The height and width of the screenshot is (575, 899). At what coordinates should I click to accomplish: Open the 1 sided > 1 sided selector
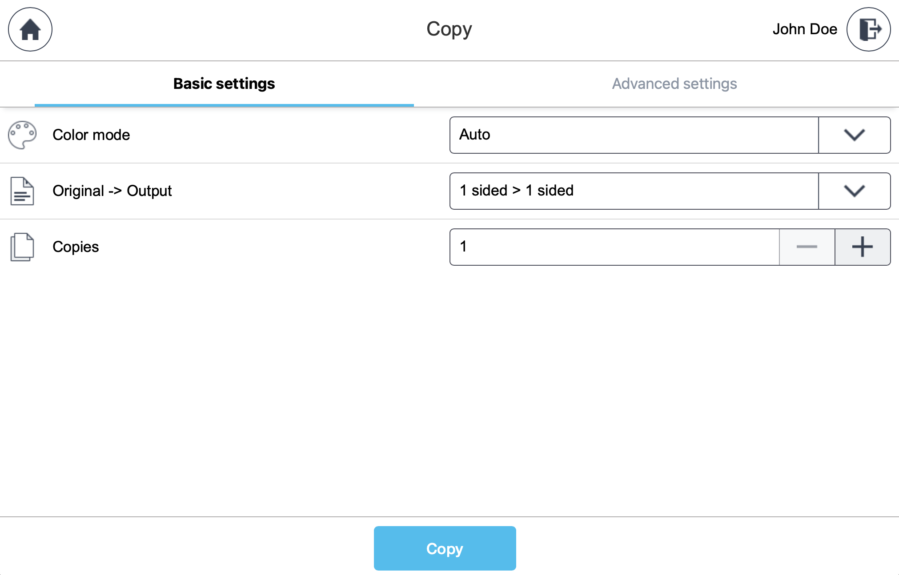click(x=634, y=191)
